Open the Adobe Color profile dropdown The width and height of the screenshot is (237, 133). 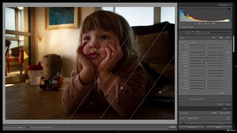(x=193, y=118)
